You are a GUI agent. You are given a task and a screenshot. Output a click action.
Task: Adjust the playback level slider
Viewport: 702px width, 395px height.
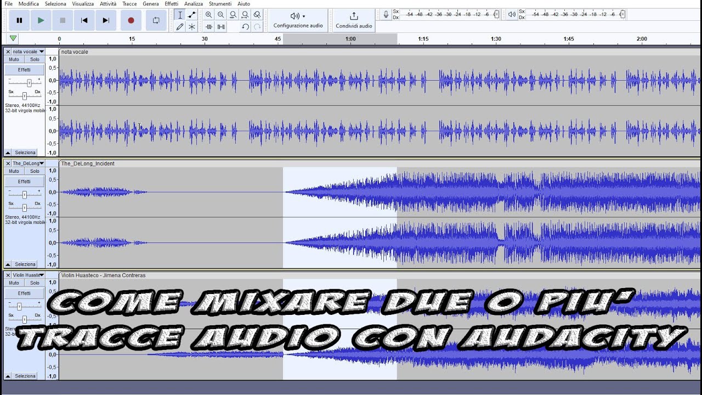(x=622, y=14)
